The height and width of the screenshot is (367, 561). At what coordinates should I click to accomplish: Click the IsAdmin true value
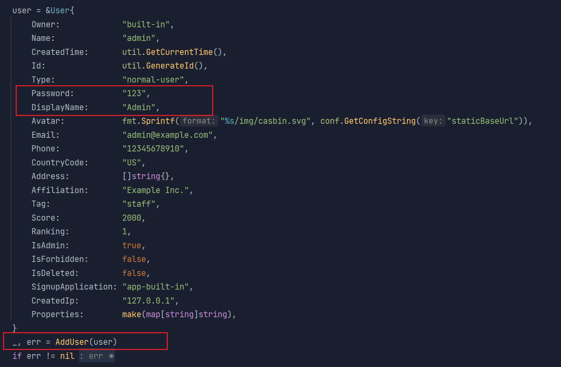pos(132,245)
